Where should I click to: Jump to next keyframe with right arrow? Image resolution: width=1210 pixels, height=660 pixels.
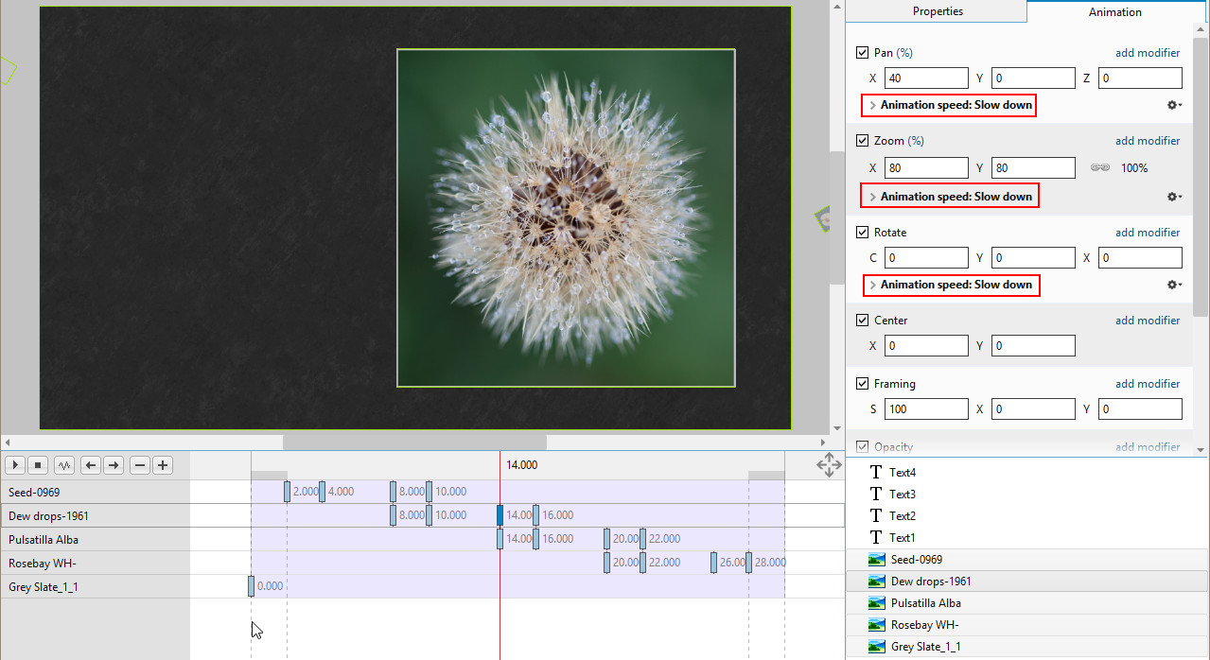pos(113,465)
